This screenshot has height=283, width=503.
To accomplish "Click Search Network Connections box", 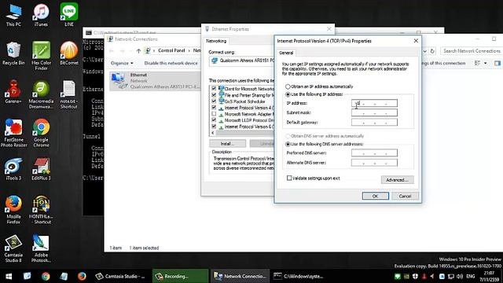I will click(472, 50).
